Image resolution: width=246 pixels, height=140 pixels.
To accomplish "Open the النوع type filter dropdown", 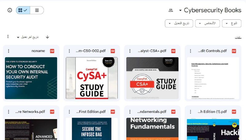I will (x=232, y=23).
